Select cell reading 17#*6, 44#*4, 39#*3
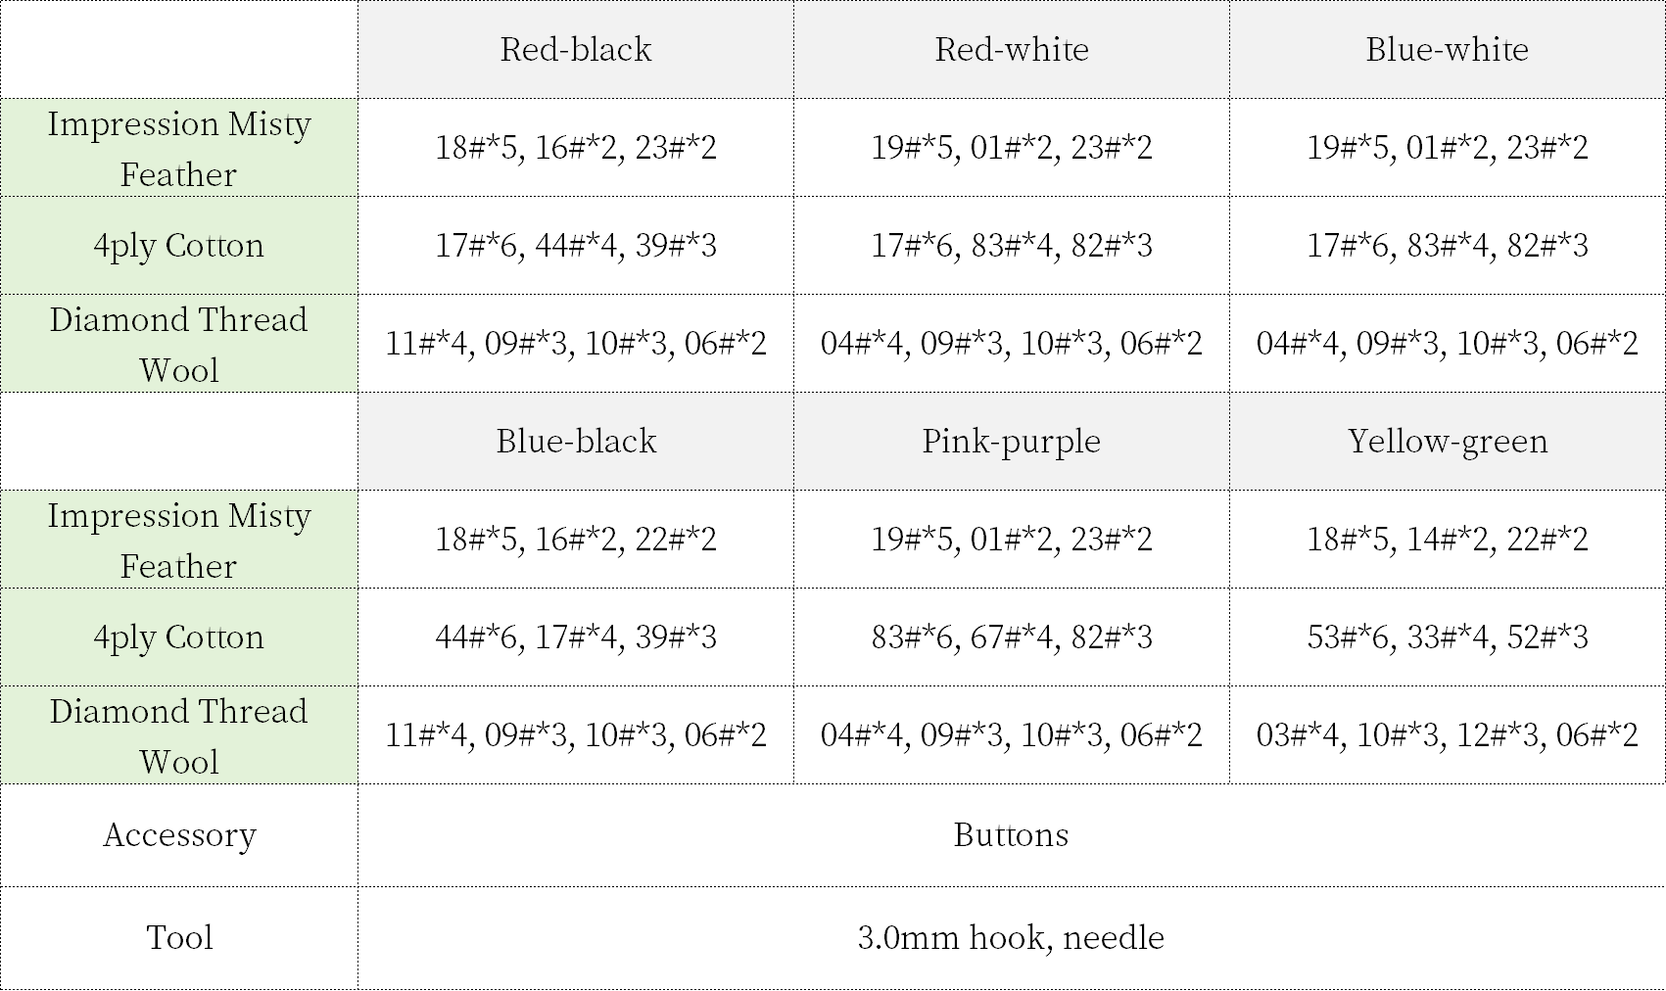The image size is (1666, 991). click(x=576, y=246)
